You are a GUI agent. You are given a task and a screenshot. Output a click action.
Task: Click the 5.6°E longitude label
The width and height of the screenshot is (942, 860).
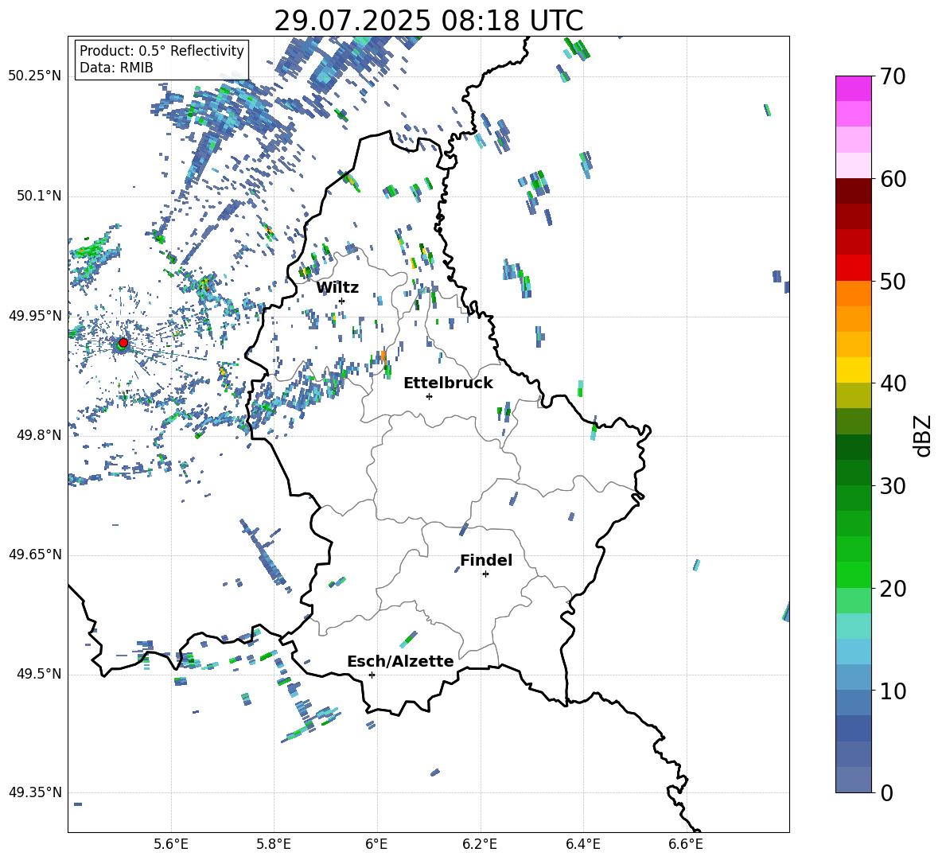coord(171,844)
